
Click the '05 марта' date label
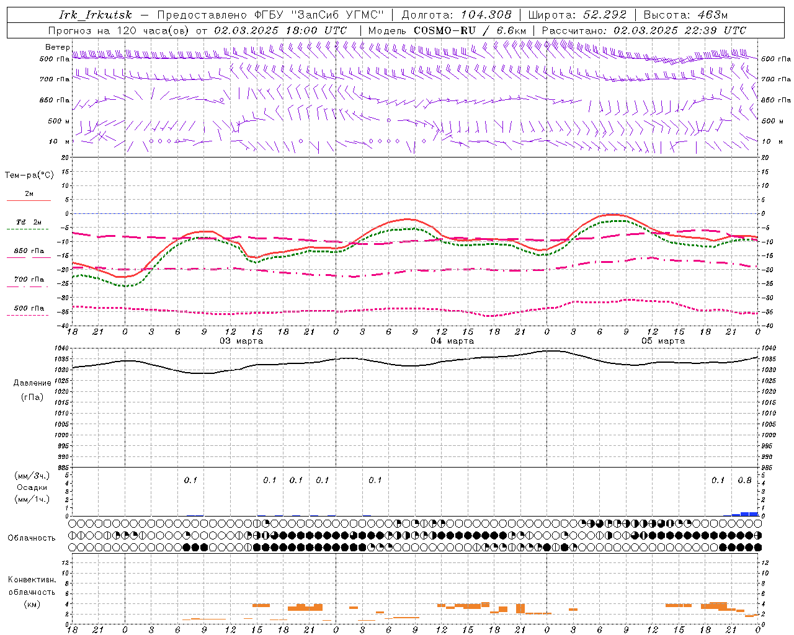[x=663, y=341]
